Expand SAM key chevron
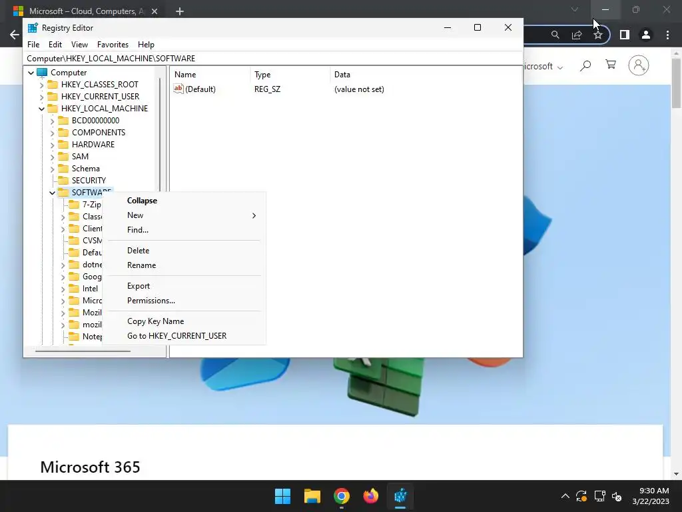Screen dimensions: 682x512 tap(52, 157)
